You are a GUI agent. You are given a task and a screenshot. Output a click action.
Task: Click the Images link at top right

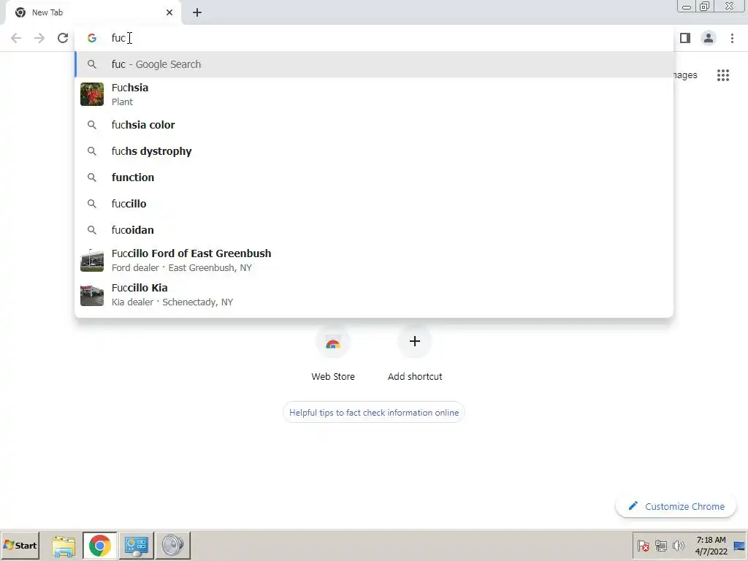[685, 75]
